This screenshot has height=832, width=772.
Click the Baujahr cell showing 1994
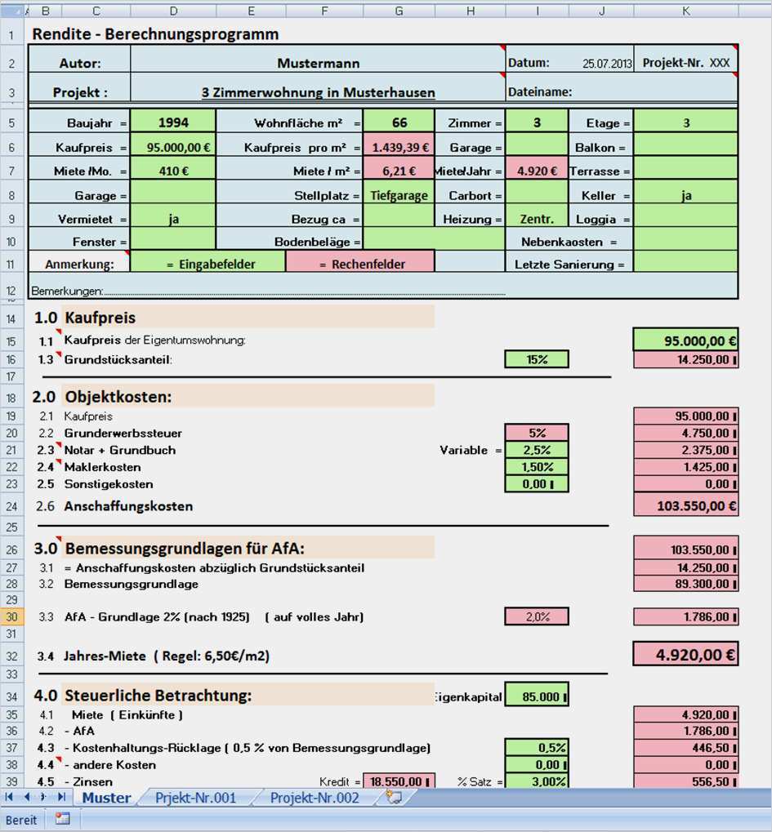pyautogui.click(x=173, y=122)
